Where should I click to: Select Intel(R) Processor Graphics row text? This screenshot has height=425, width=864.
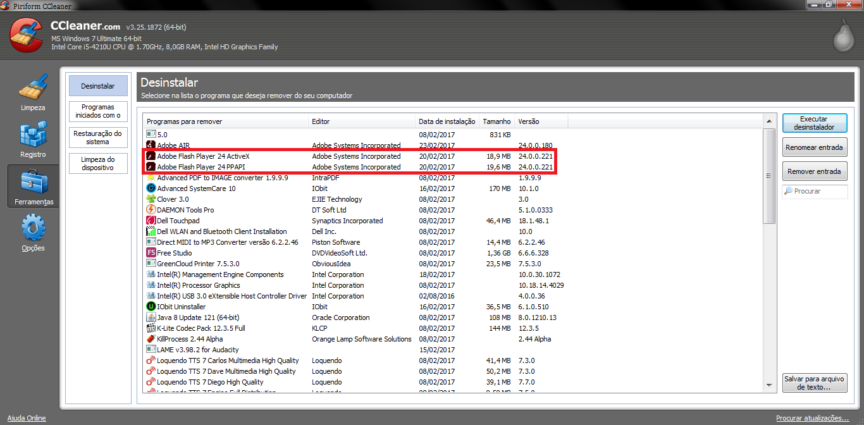198,285
